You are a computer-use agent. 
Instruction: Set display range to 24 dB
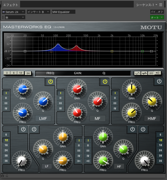tap(28, 73)
